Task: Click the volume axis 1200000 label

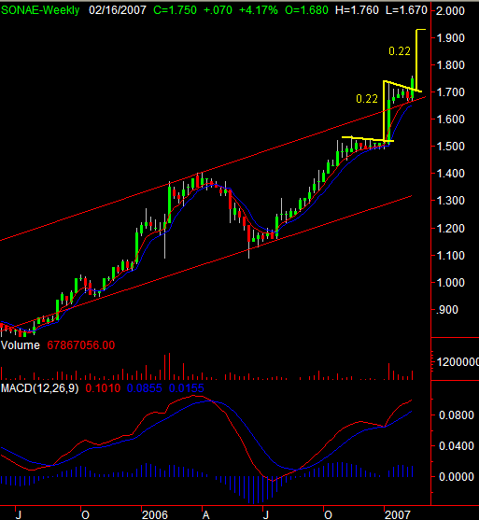Action: (x=458, y=362)
